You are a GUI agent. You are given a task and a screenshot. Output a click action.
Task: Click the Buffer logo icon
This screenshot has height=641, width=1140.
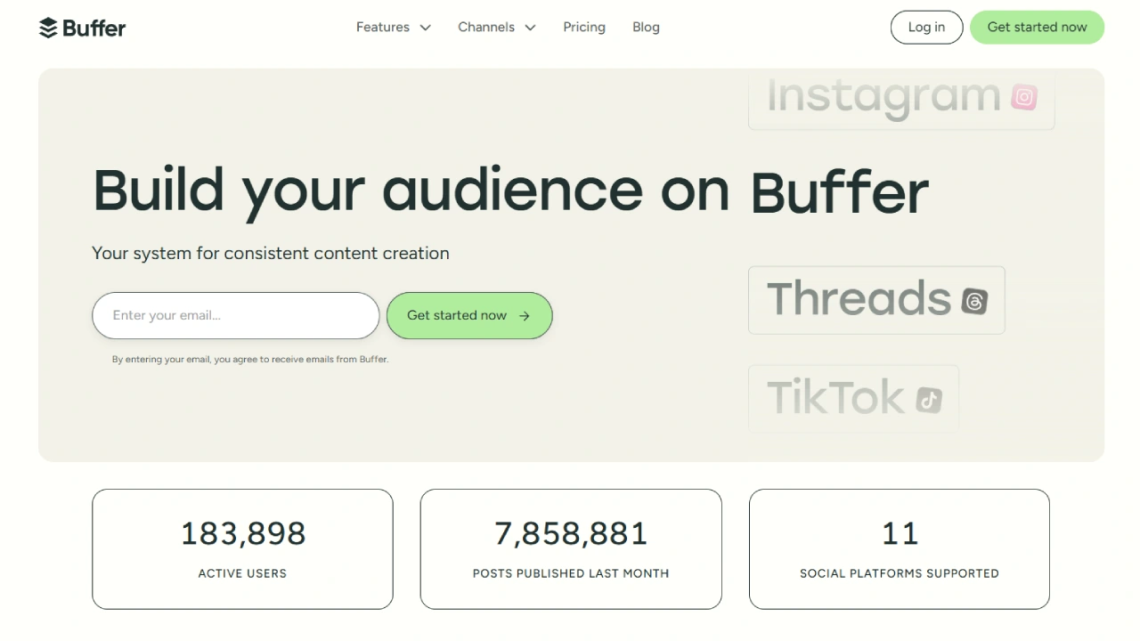tap(48, 28)
